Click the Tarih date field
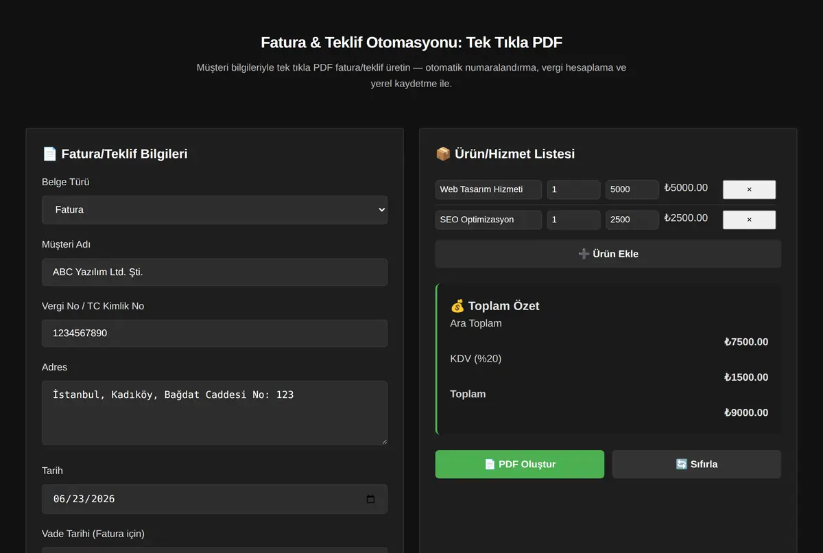 [x=215, y=499]
